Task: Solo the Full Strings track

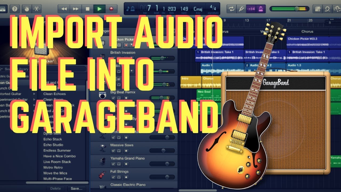Action: click(x=119, y=177)
